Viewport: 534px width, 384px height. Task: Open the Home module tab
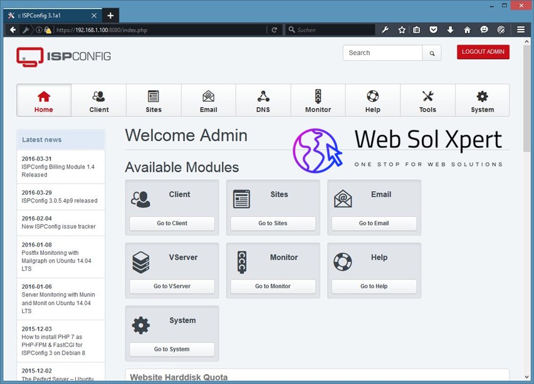(x=44, y=100)
